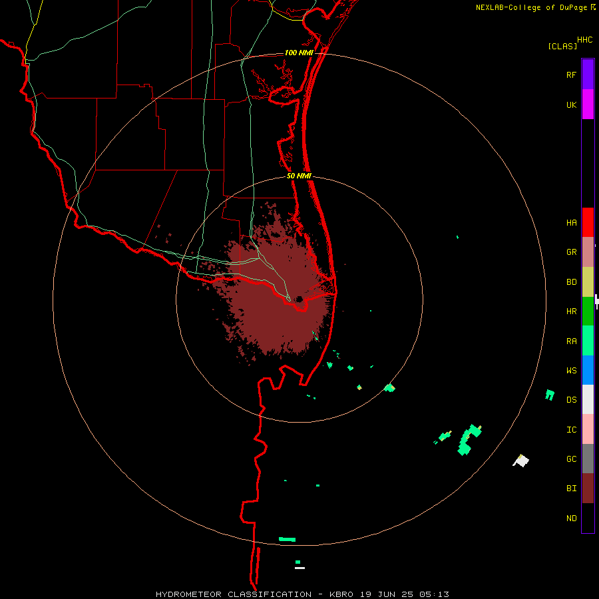599x599 pixels.
Task: Click the WS blue legend swatch
Action: click(x=588, y=370)
